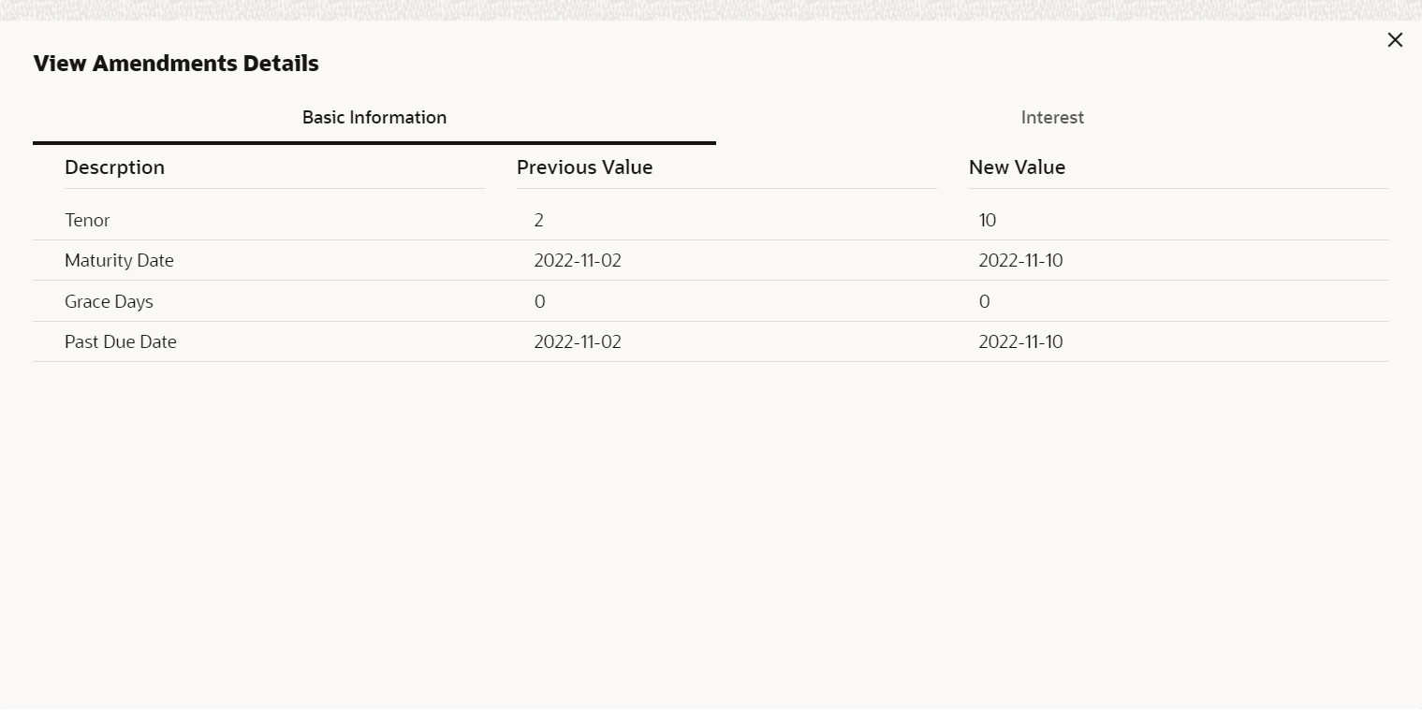Click the New Value column header

[1017, 167]
